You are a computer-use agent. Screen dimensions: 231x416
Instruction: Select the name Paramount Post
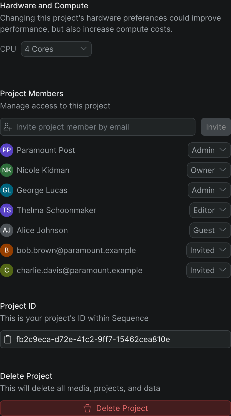46,150
